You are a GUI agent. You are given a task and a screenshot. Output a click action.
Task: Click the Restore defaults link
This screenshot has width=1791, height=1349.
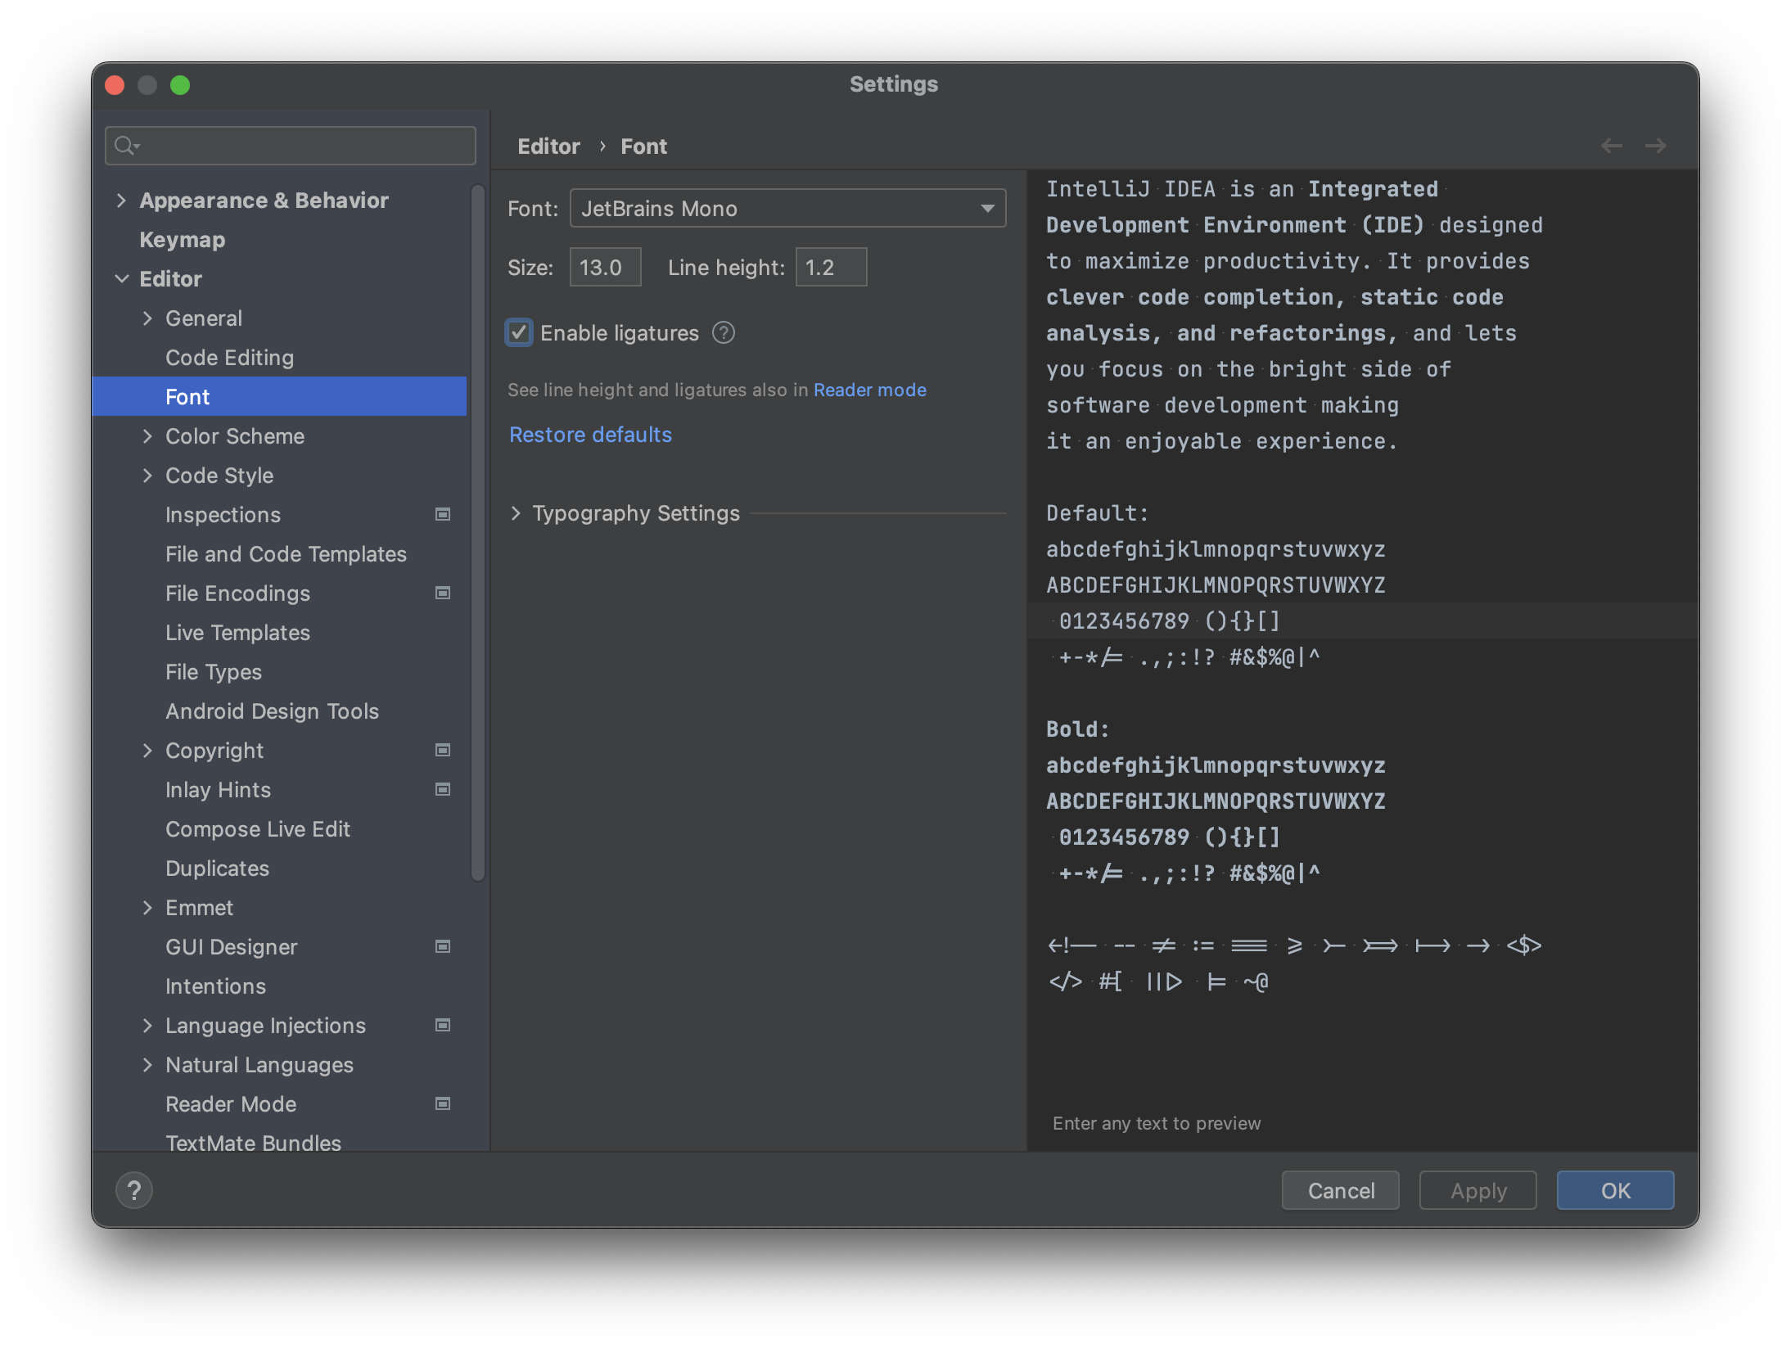point(590,435)
